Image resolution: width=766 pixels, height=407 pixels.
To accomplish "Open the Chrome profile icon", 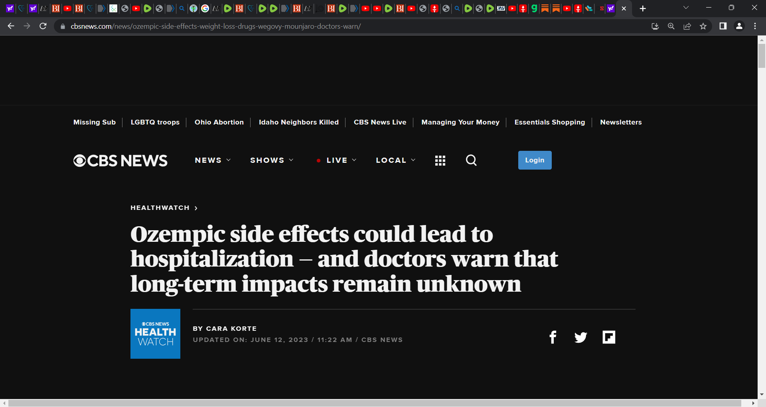I will coord(739,26).
